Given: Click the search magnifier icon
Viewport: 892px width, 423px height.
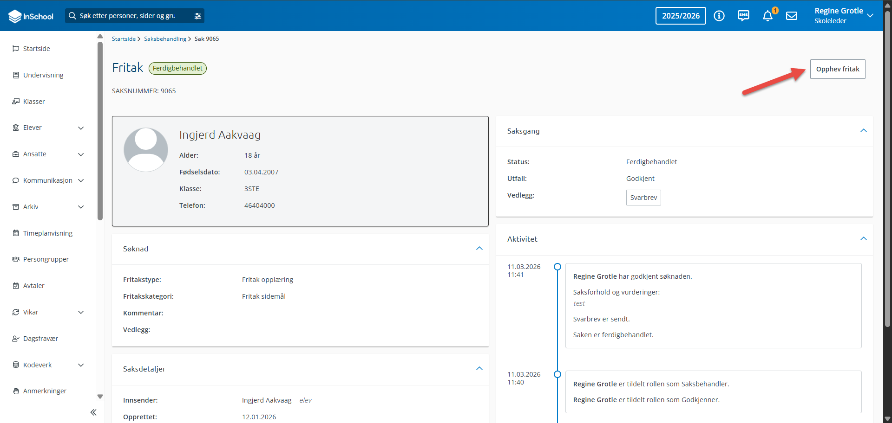Looking at the screenshot, I should pos(72,16).
